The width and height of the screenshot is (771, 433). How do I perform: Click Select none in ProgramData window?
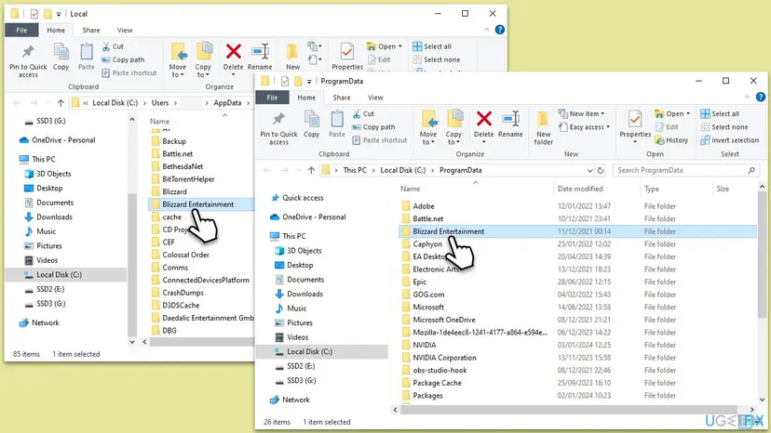point(724,126)
